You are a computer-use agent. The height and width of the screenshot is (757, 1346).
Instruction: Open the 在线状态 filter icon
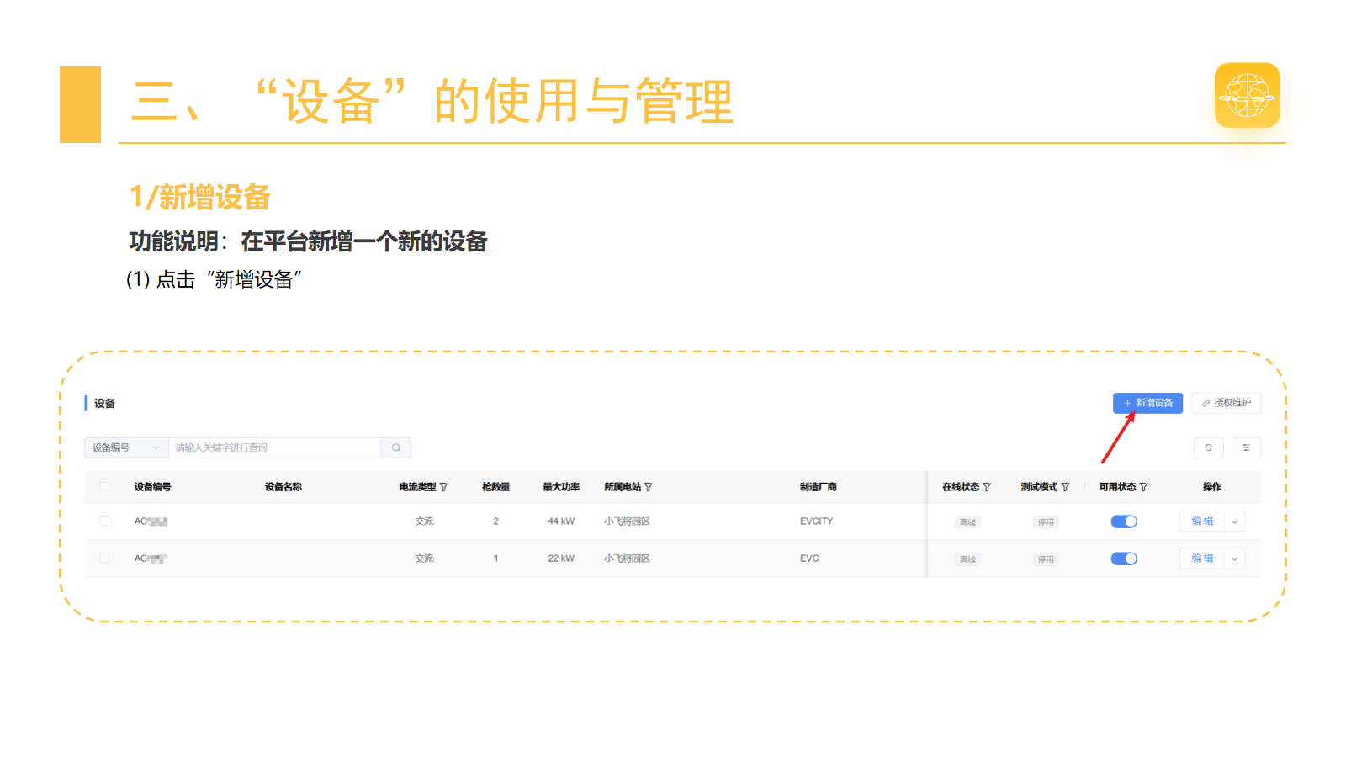987,487
